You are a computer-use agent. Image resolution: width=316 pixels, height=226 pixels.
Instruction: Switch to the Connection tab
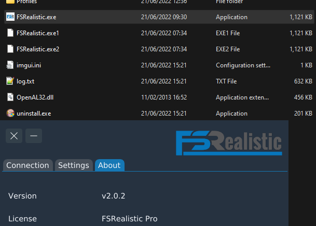[x=28, y=165]
